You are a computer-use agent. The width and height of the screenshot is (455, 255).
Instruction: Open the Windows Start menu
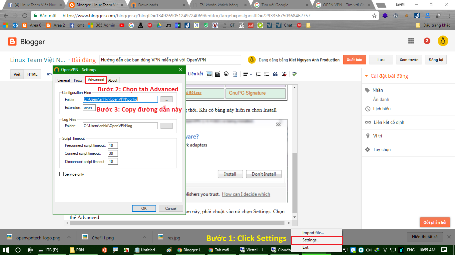click(6, 250)
